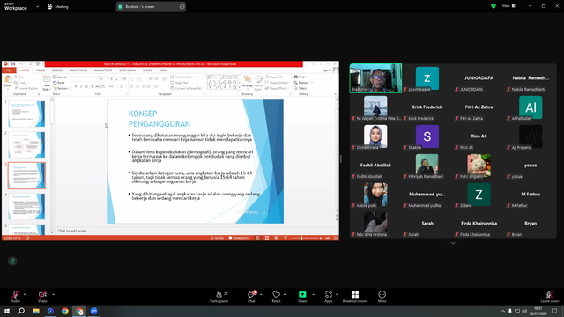564x317 pixels.
Task: Click Leave room
Action: 550,297
